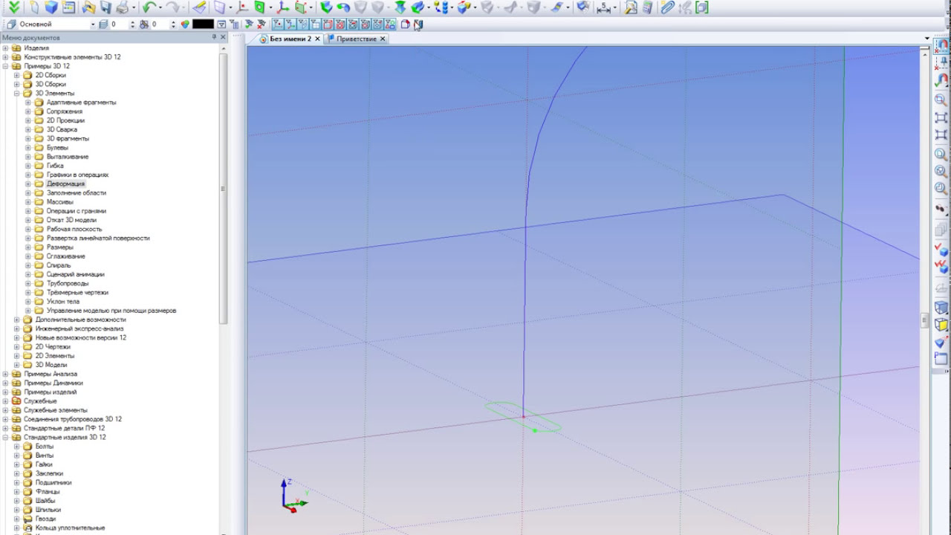
Task: Click the New document icon
Action: (x=34, y=7)
